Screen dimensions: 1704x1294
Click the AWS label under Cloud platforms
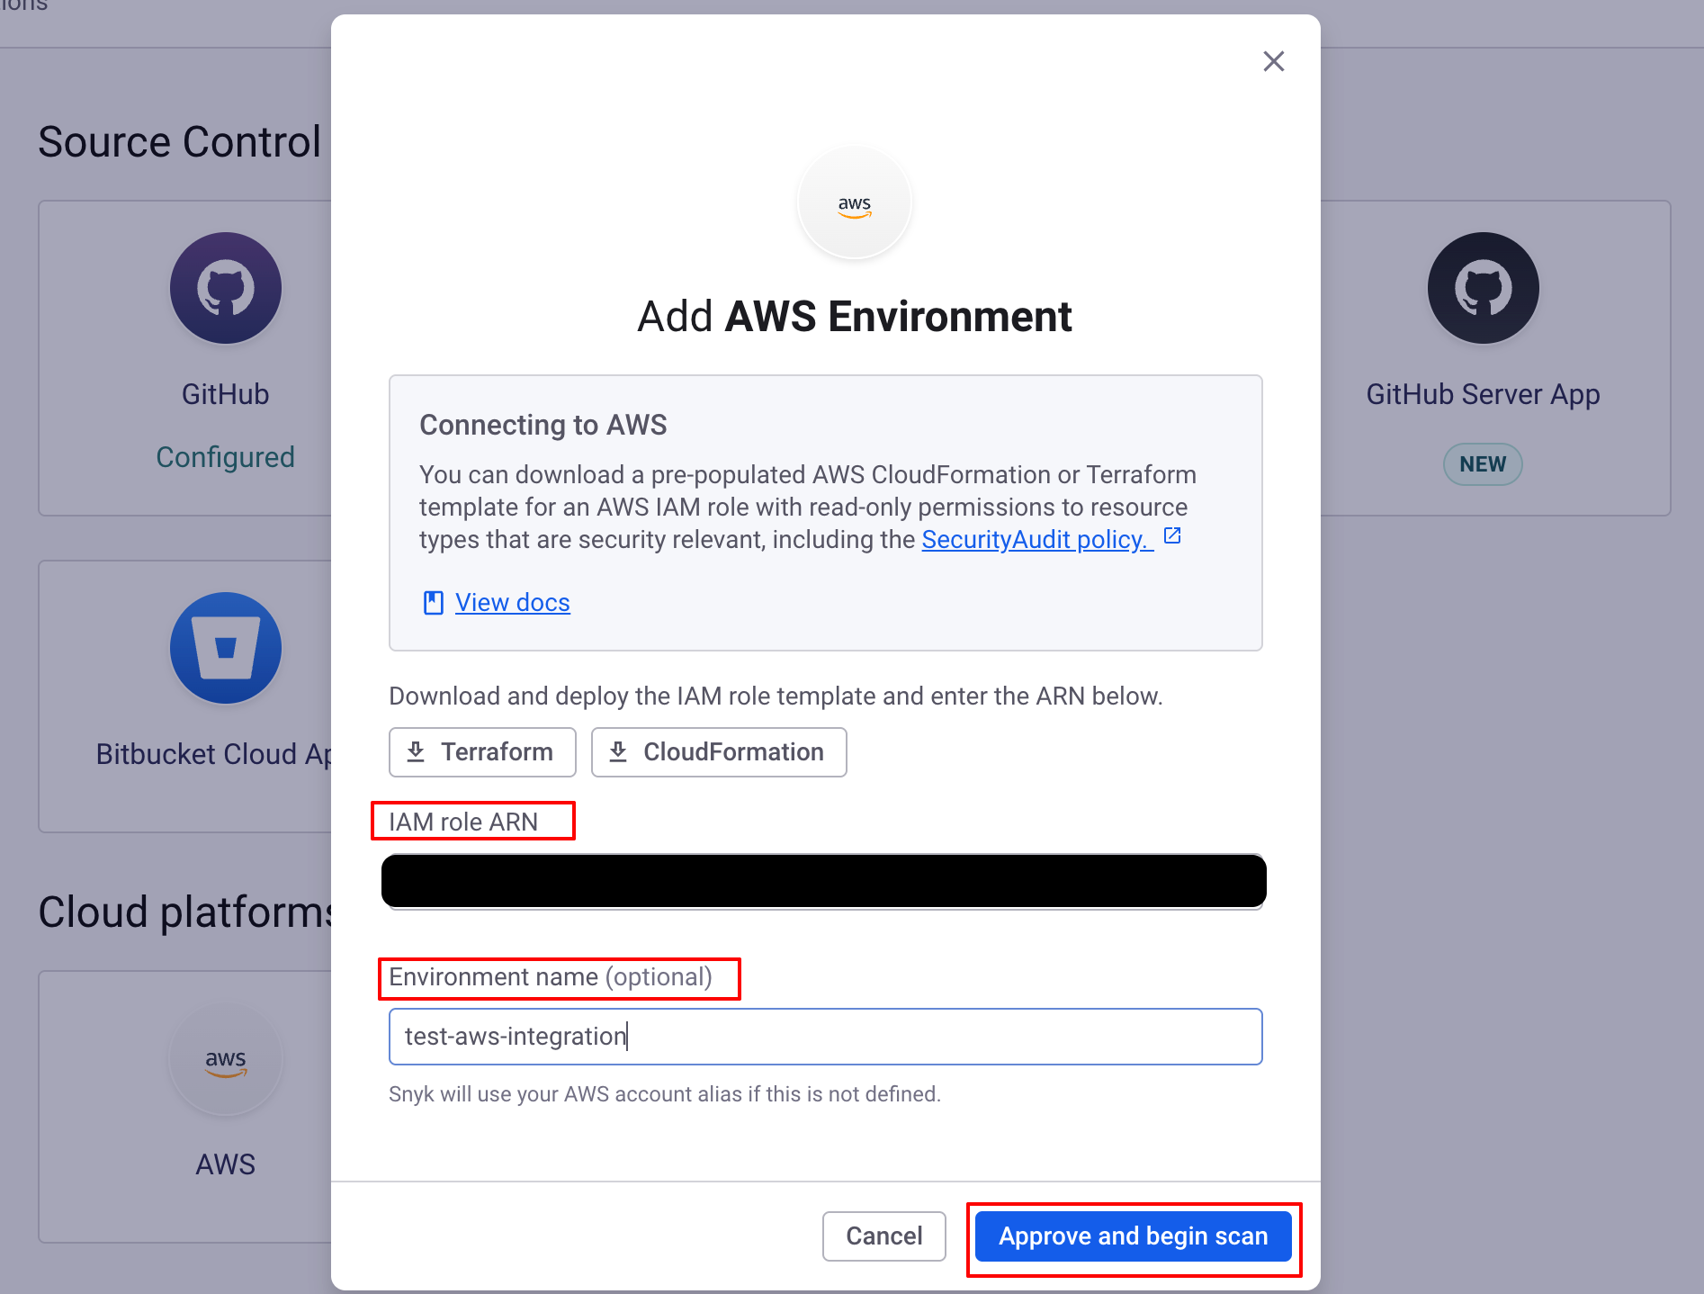click(226, 1164)
